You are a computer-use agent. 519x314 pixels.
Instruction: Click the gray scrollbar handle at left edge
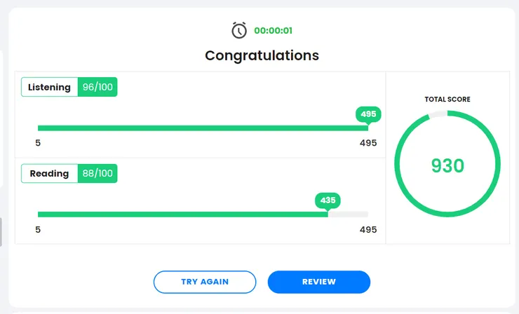point(1,231)
